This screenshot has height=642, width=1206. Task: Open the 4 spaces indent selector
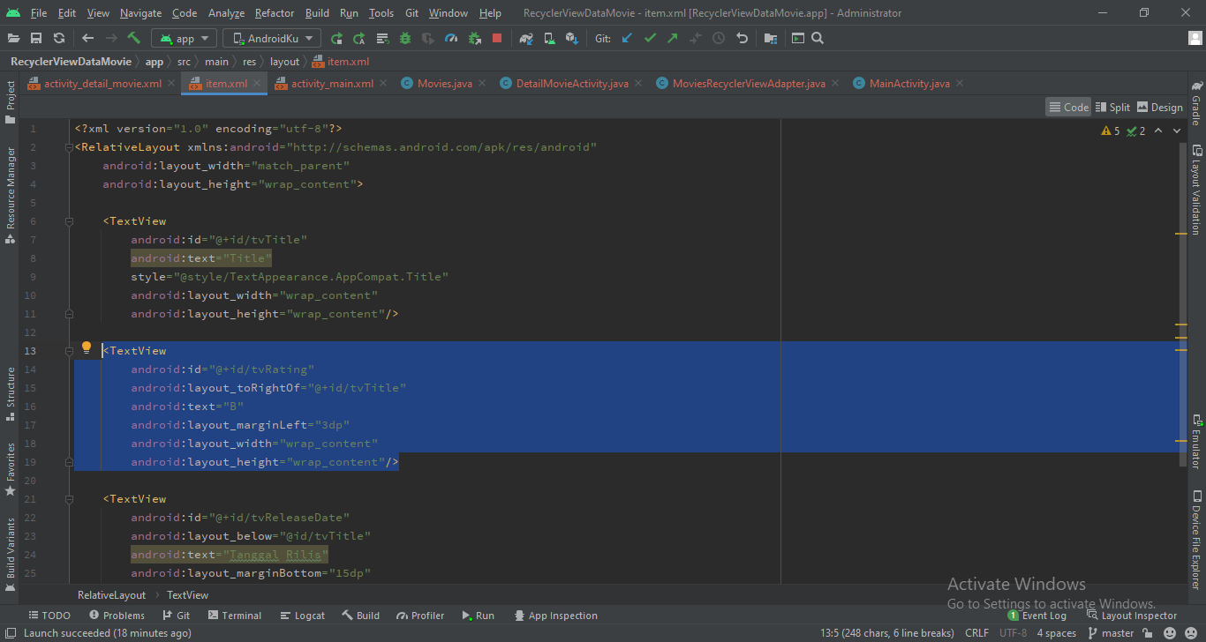(x=1056, y=633)
